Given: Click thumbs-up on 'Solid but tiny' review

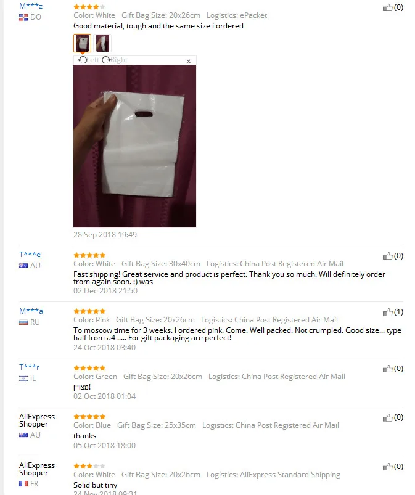Looking at the screenshot, I should 387,467.
